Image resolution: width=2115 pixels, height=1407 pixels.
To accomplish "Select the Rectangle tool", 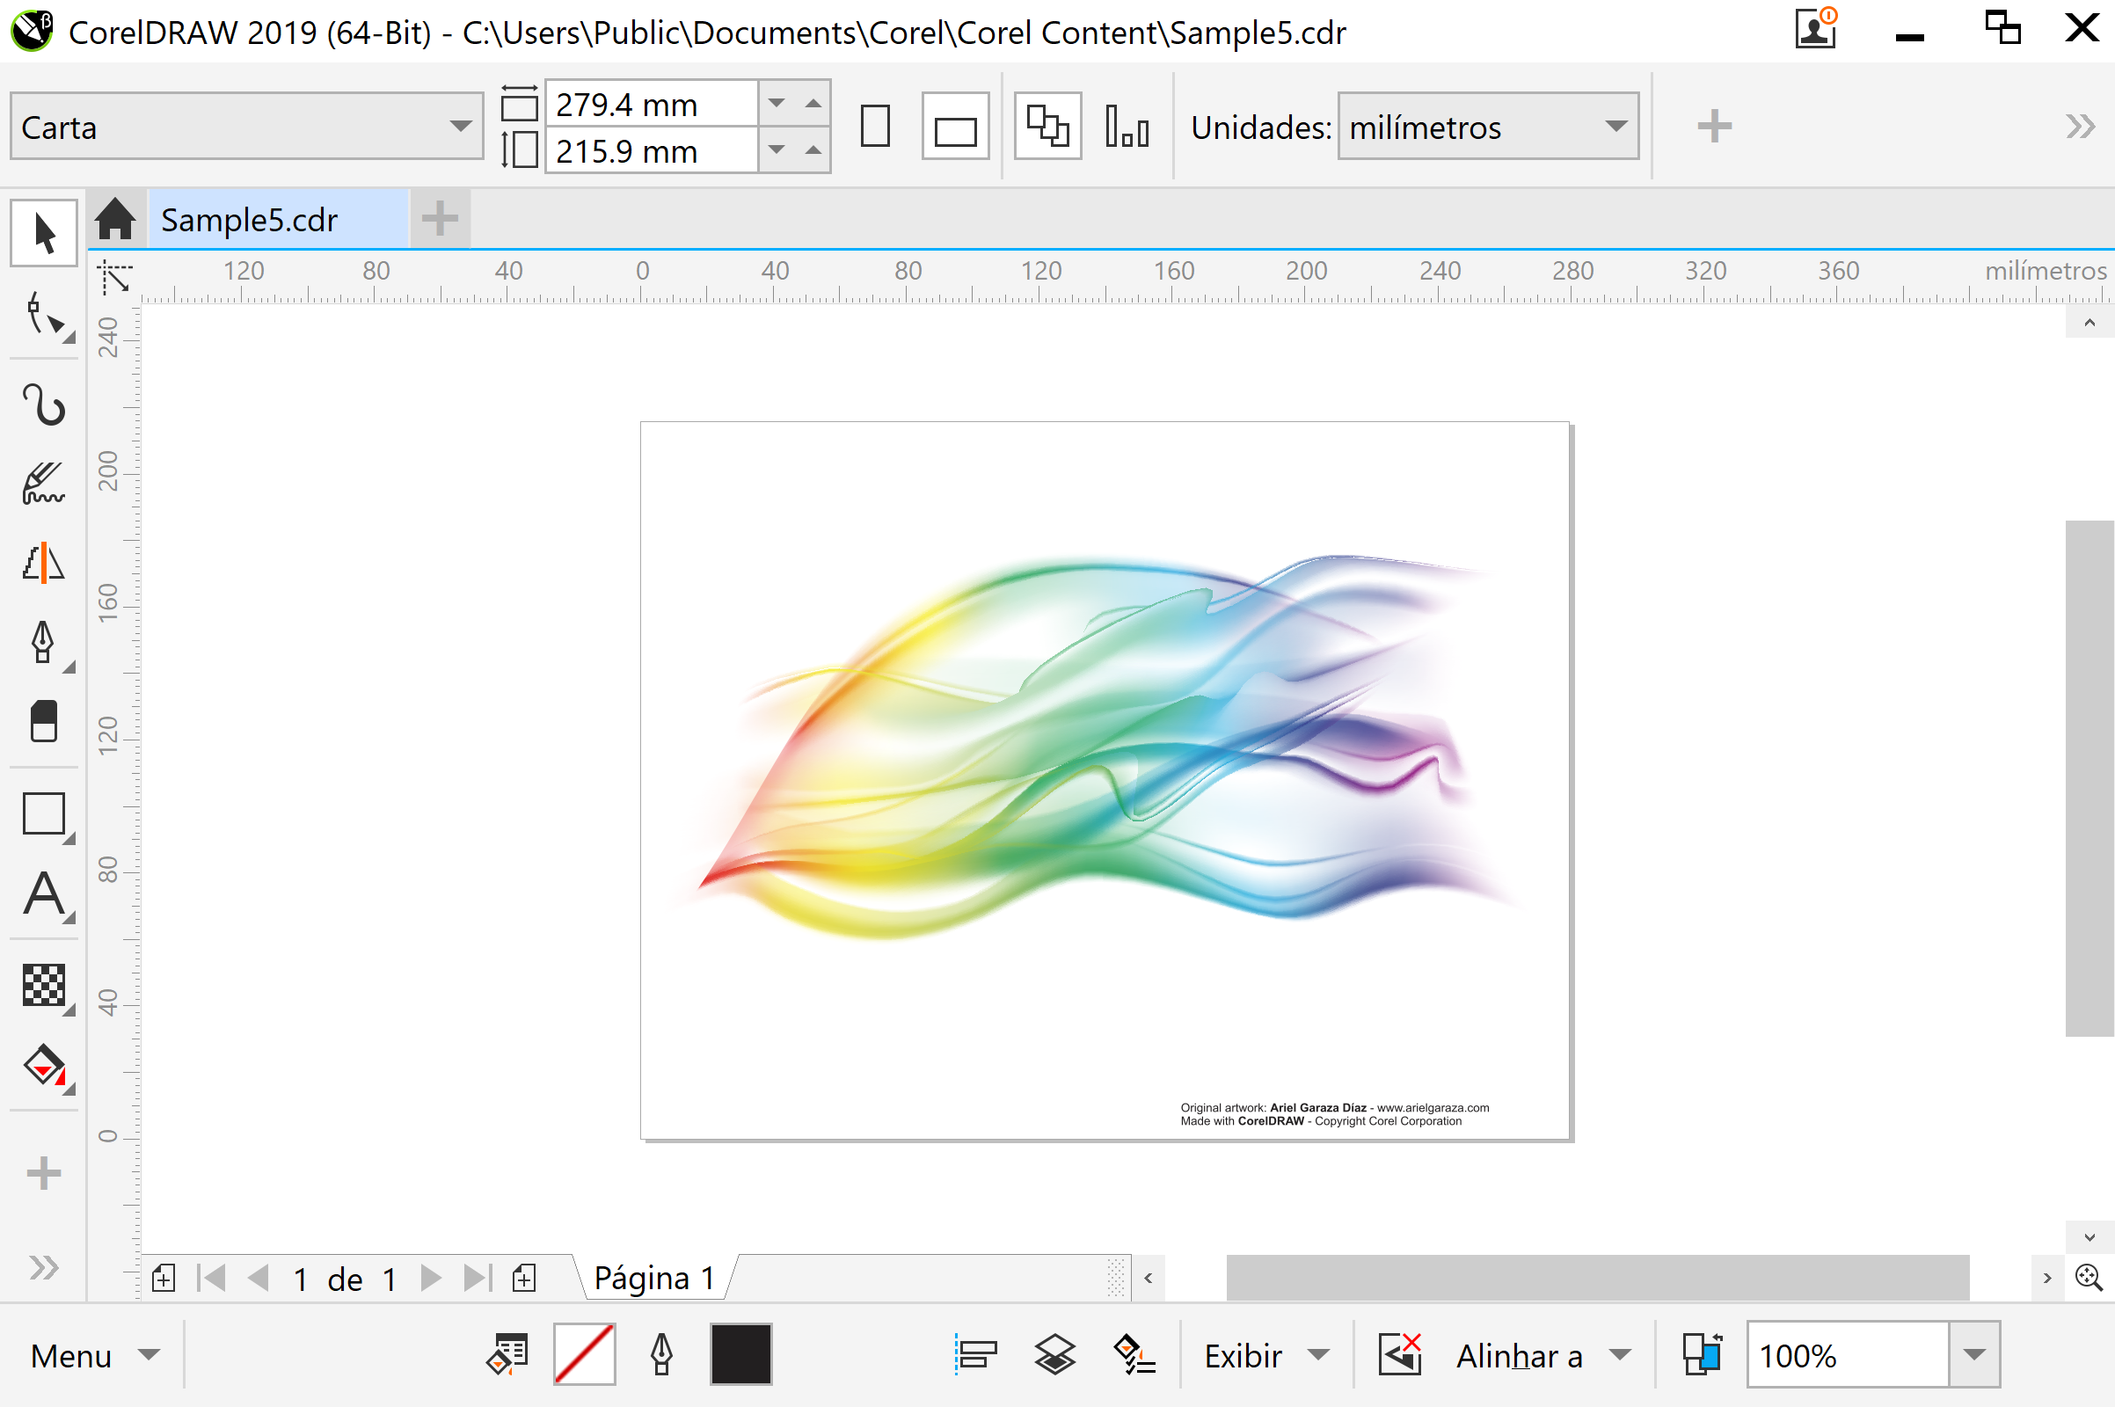I will tap(43, 814).
